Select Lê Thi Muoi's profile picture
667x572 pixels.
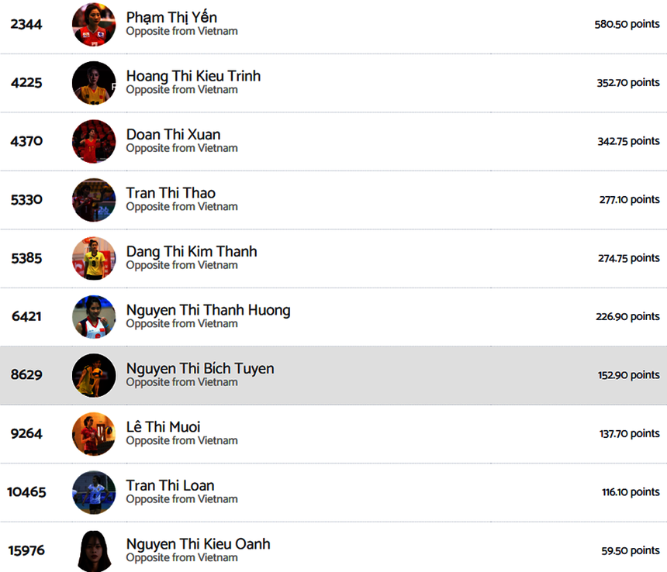(x=94, y=433)
